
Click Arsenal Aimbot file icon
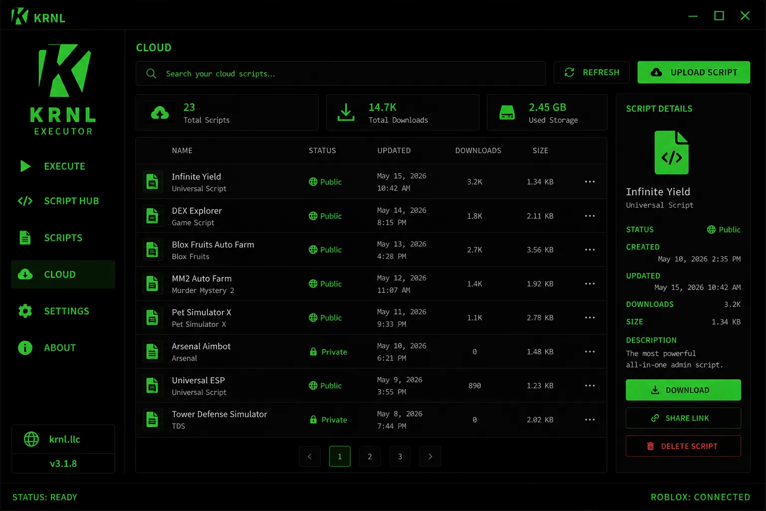(152, 351)
